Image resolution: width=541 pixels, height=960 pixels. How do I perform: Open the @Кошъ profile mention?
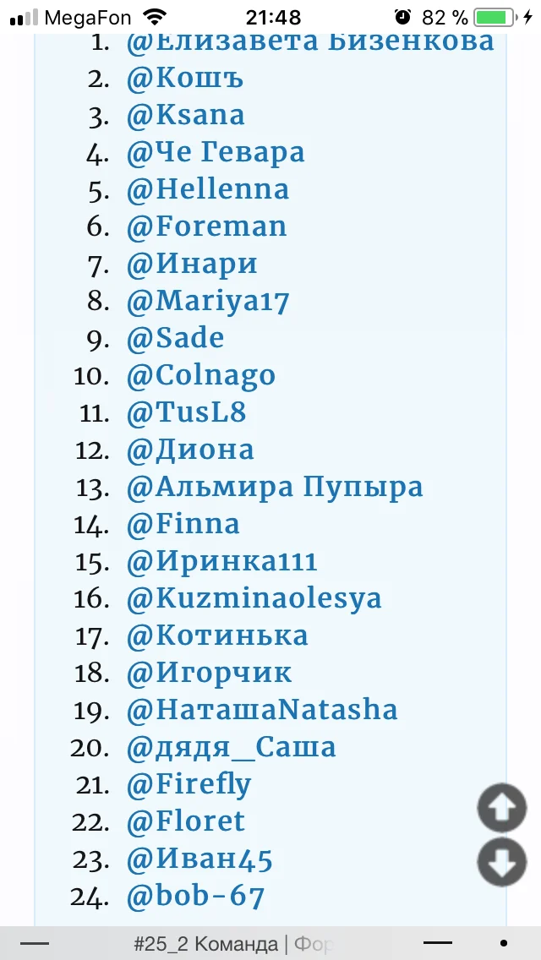185,79
